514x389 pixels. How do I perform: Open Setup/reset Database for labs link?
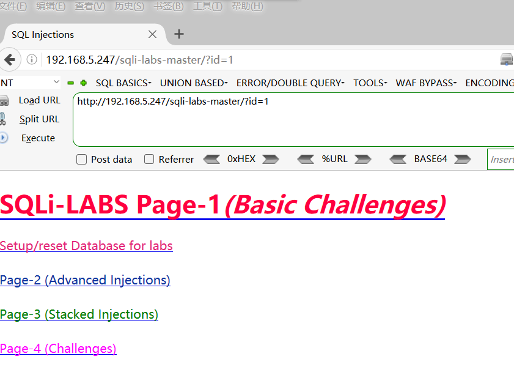[x=86, y=246]
